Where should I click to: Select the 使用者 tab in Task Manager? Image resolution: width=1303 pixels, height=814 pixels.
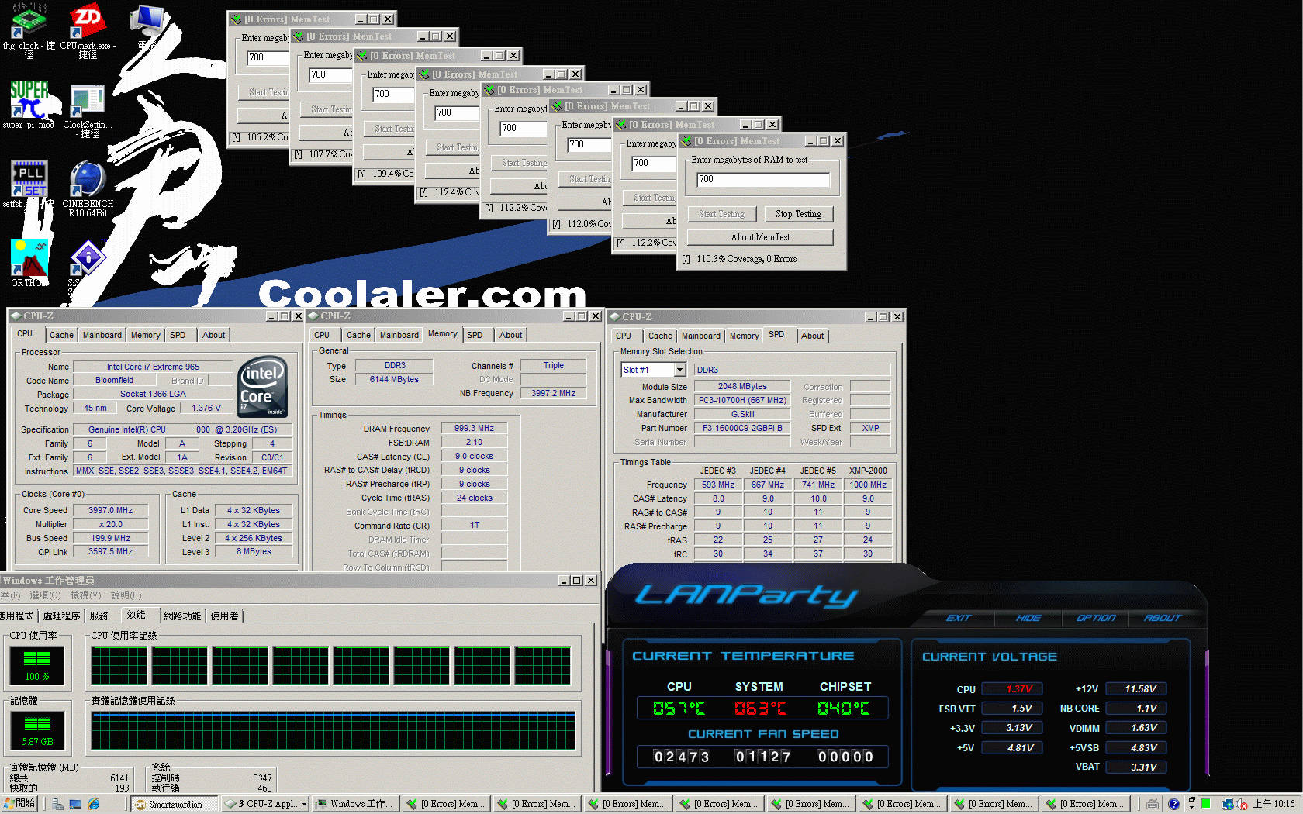tap(225, 616)
